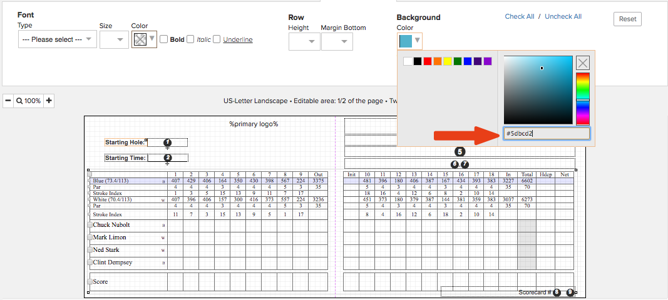Select the Starting Time: label
This screenshot has width=668, height=300.
tap(126, 158)
